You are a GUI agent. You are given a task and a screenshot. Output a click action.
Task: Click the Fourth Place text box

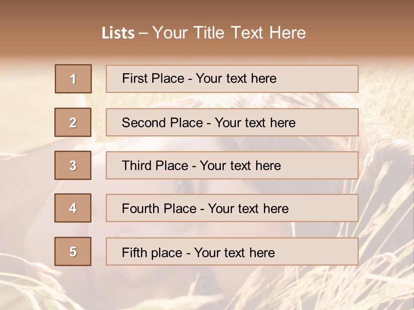click(232, 208)
